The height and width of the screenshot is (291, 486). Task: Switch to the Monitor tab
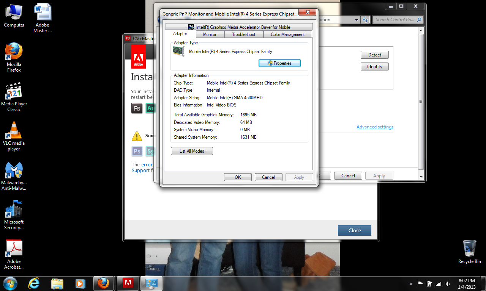coord(210,34)
